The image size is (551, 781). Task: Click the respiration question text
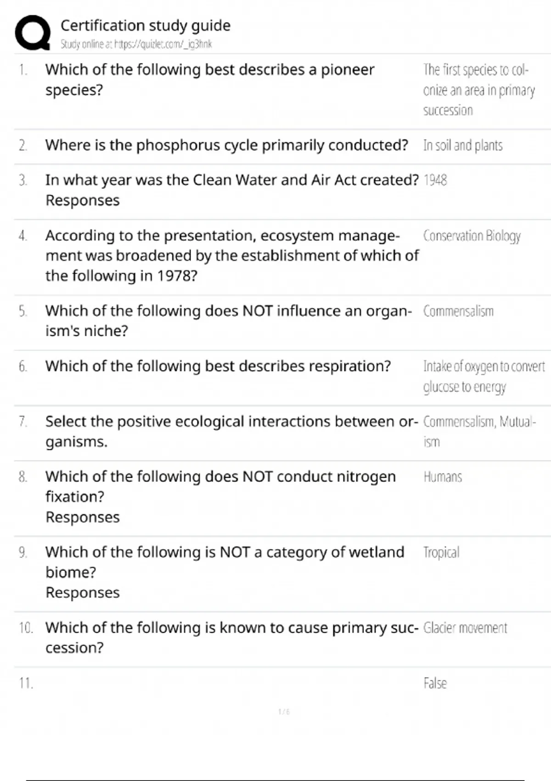coord(218,366)
